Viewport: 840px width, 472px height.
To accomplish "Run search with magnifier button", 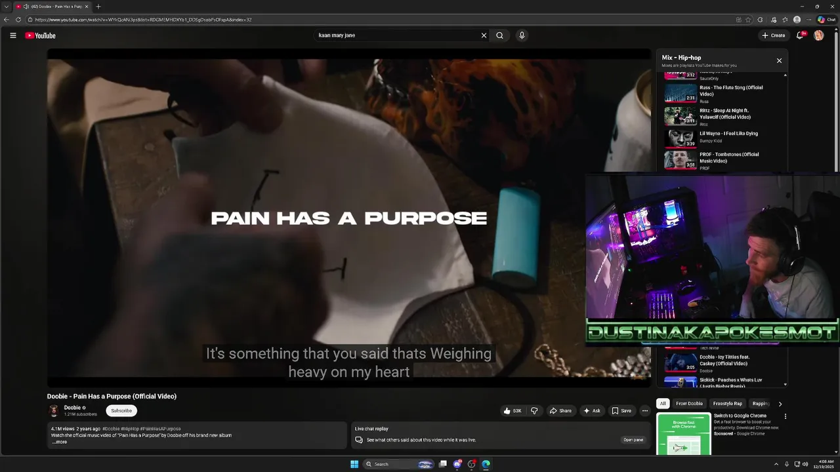I will coord(499,35).
